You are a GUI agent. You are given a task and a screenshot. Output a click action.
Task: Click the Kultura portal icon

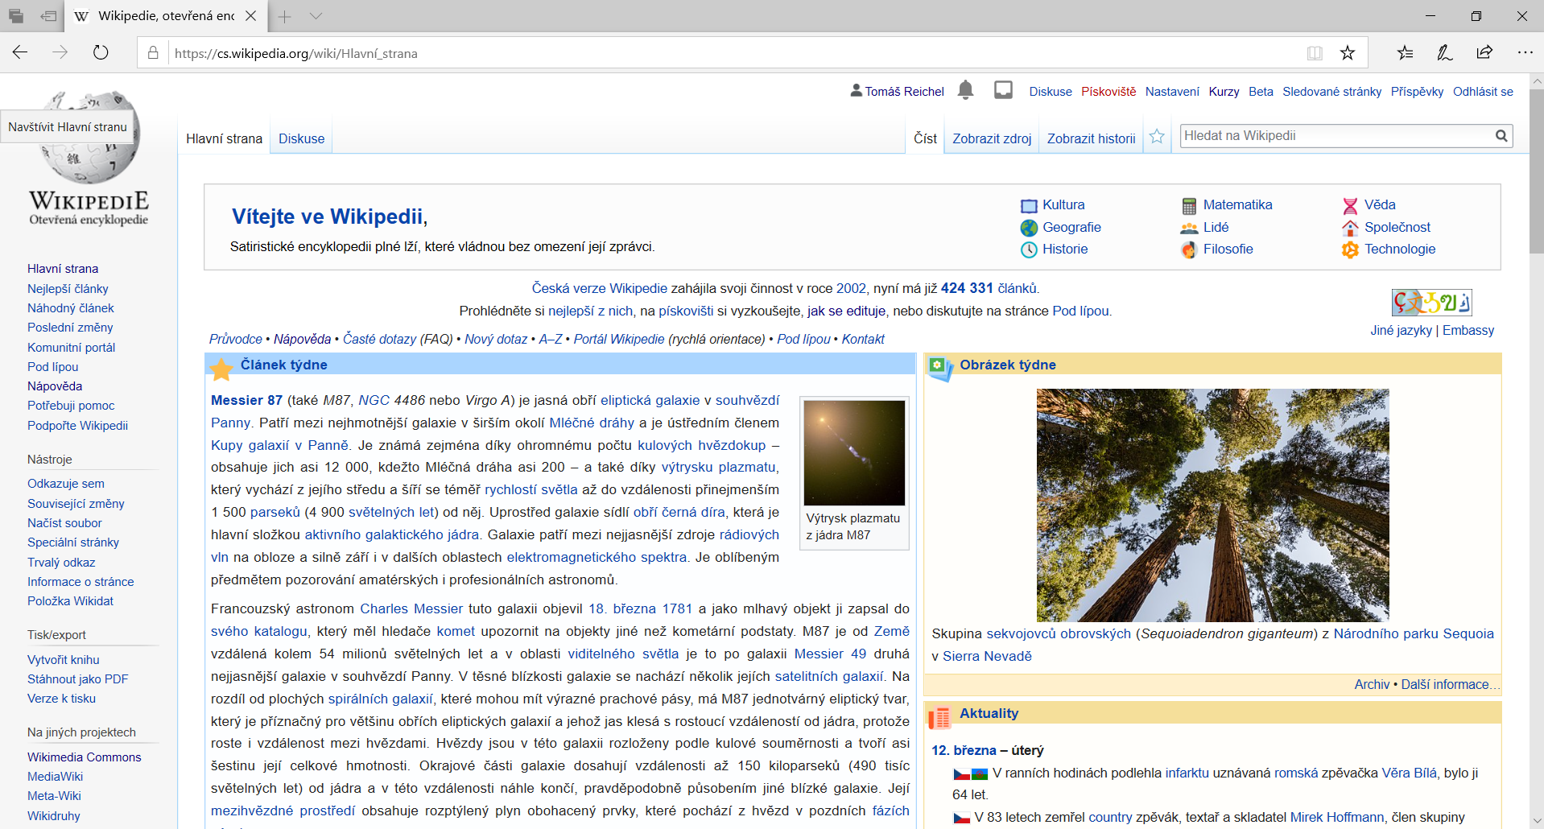[x=1029, y=205]
